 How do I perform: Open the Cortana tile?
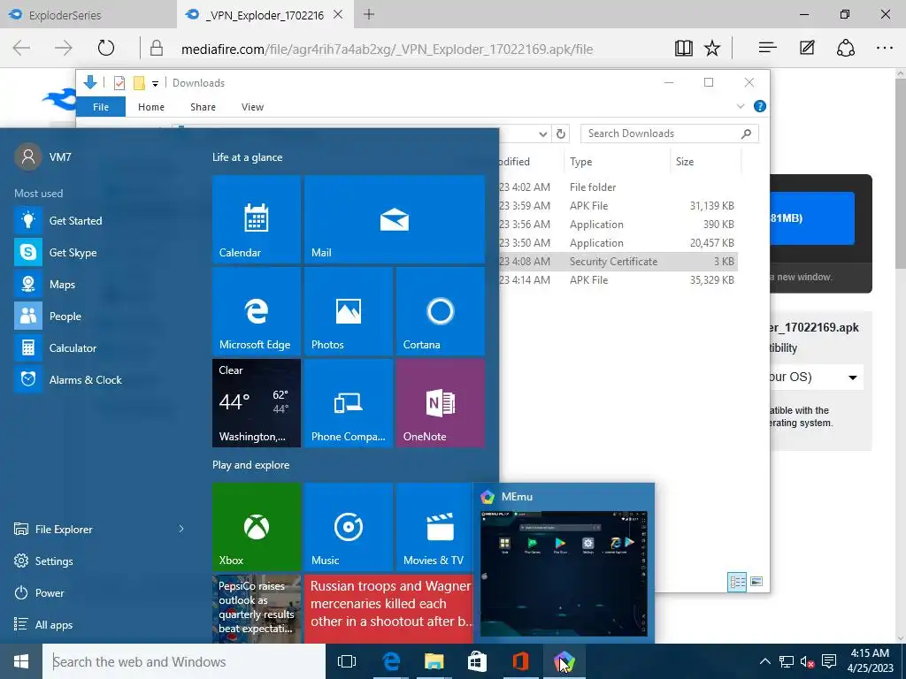441,311
